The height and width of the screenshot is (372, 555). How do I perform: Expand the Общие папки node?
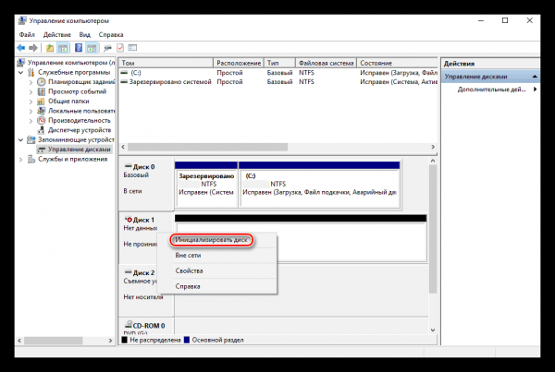tap(31, 102)
